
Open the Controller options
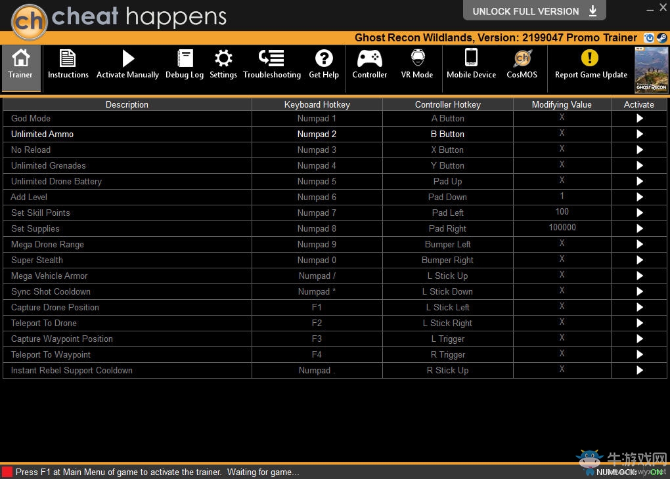click(x=370, y=64)
